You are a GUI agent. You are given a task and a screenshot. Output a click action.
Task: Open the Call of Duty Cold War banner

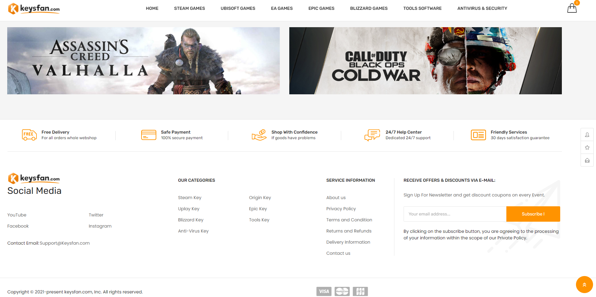click(426, 61)
